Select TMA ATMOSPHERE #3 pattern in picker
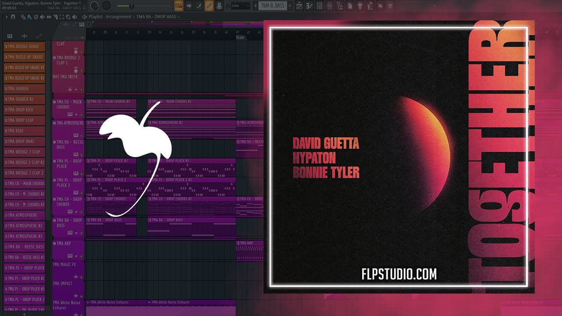Viewport: 562px width, 316px height. [x=25, y=236]
